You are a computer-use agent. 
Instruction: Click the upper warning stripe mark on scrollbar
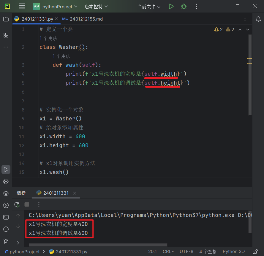point(249,58)
